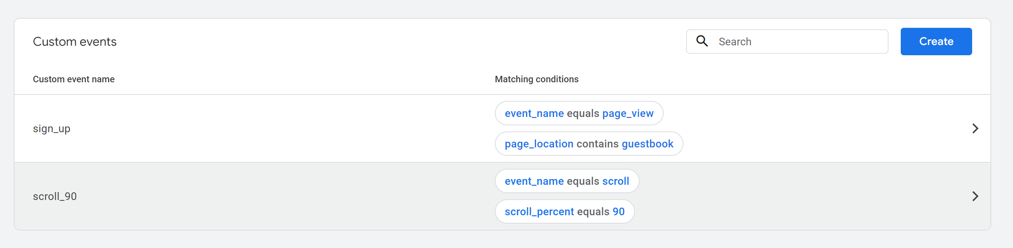Select the 'event_name equals scroll' condition chip
Image resolution: width=1013 pixels, height=248 pixels.
coord(567,181)
